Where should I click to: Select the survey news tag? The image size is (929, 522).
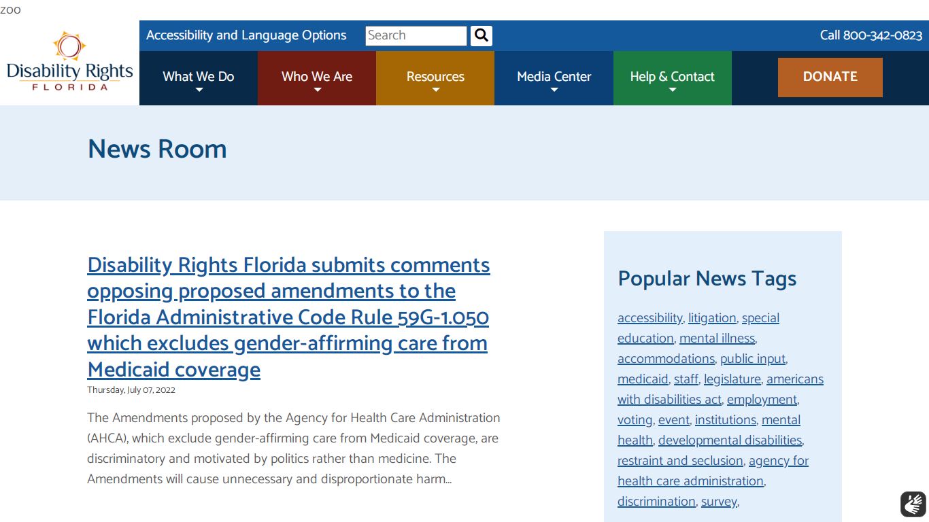click(x=719, y=502)
